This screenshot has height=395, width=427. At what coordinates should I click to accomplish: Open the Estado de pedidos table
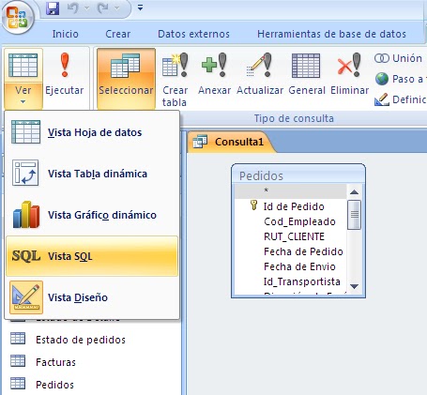68,340
